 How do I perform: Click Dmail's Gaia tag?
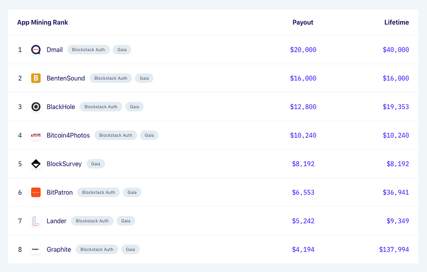[122, 50]
